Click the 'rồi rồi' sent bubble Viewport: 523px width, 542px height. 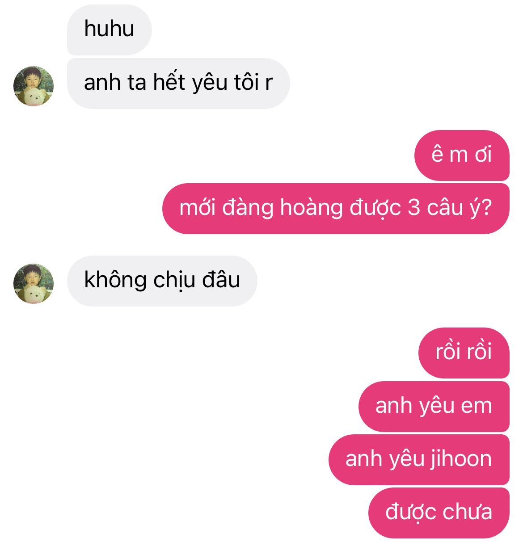tap(464, 353)
